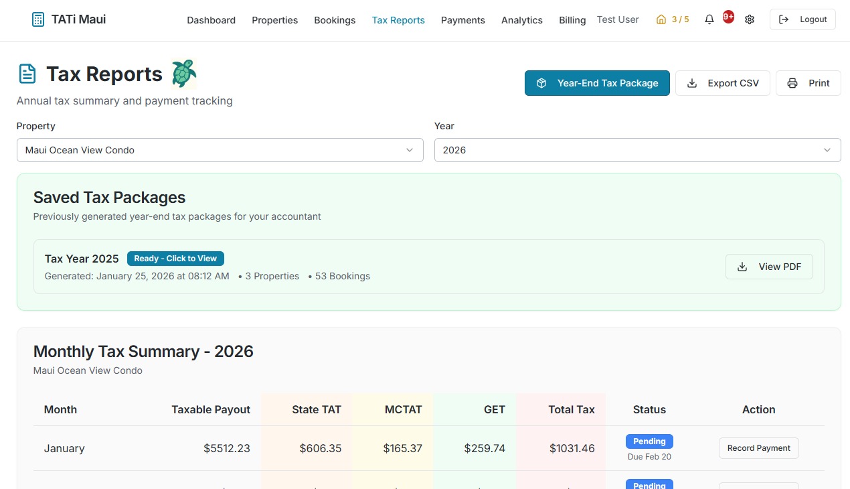Expand the Property dropdown
Viewport: 850px width, 489px height.
coord(220,150)
